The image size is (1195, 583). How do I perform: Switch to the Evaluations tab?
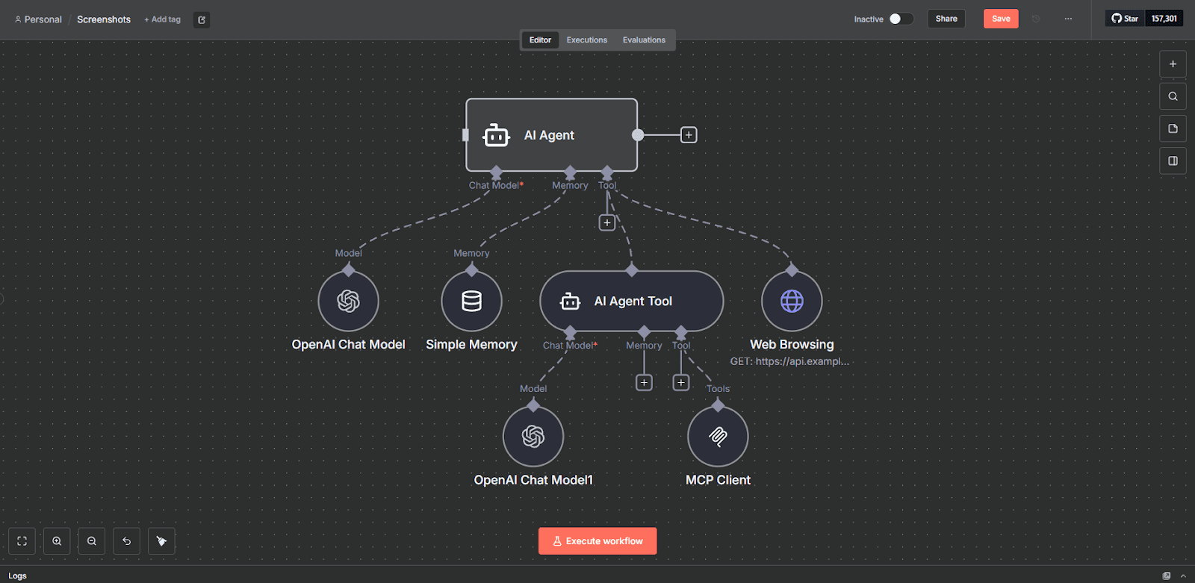coord(644,40)
